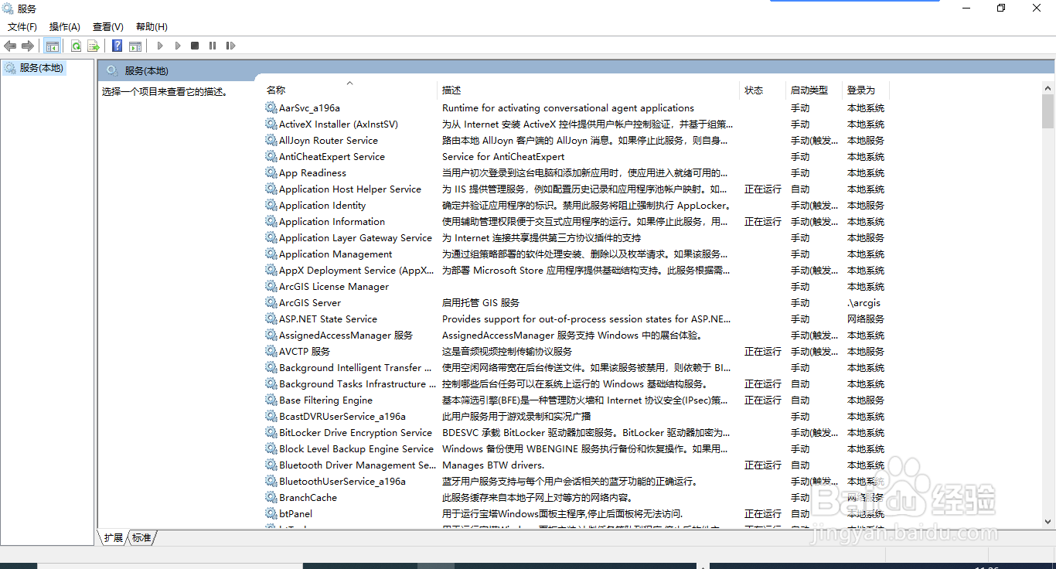This screenshot has height=569, width=1056.
Task: Click the gear icon beside Application Identity
Action: pos(271,206)
